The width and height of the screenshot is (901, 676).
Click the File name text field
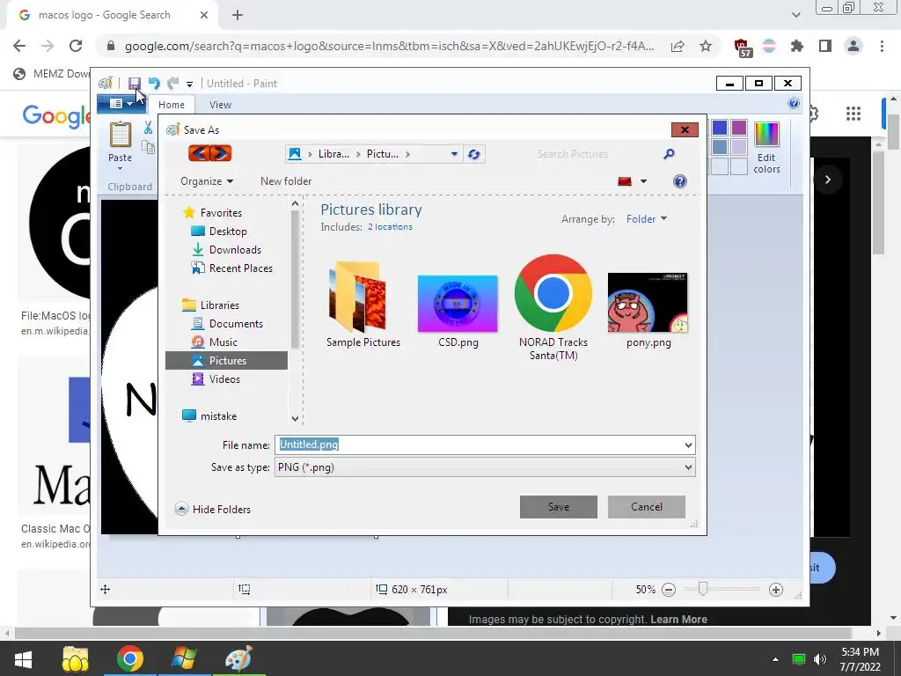pos(478,445)
